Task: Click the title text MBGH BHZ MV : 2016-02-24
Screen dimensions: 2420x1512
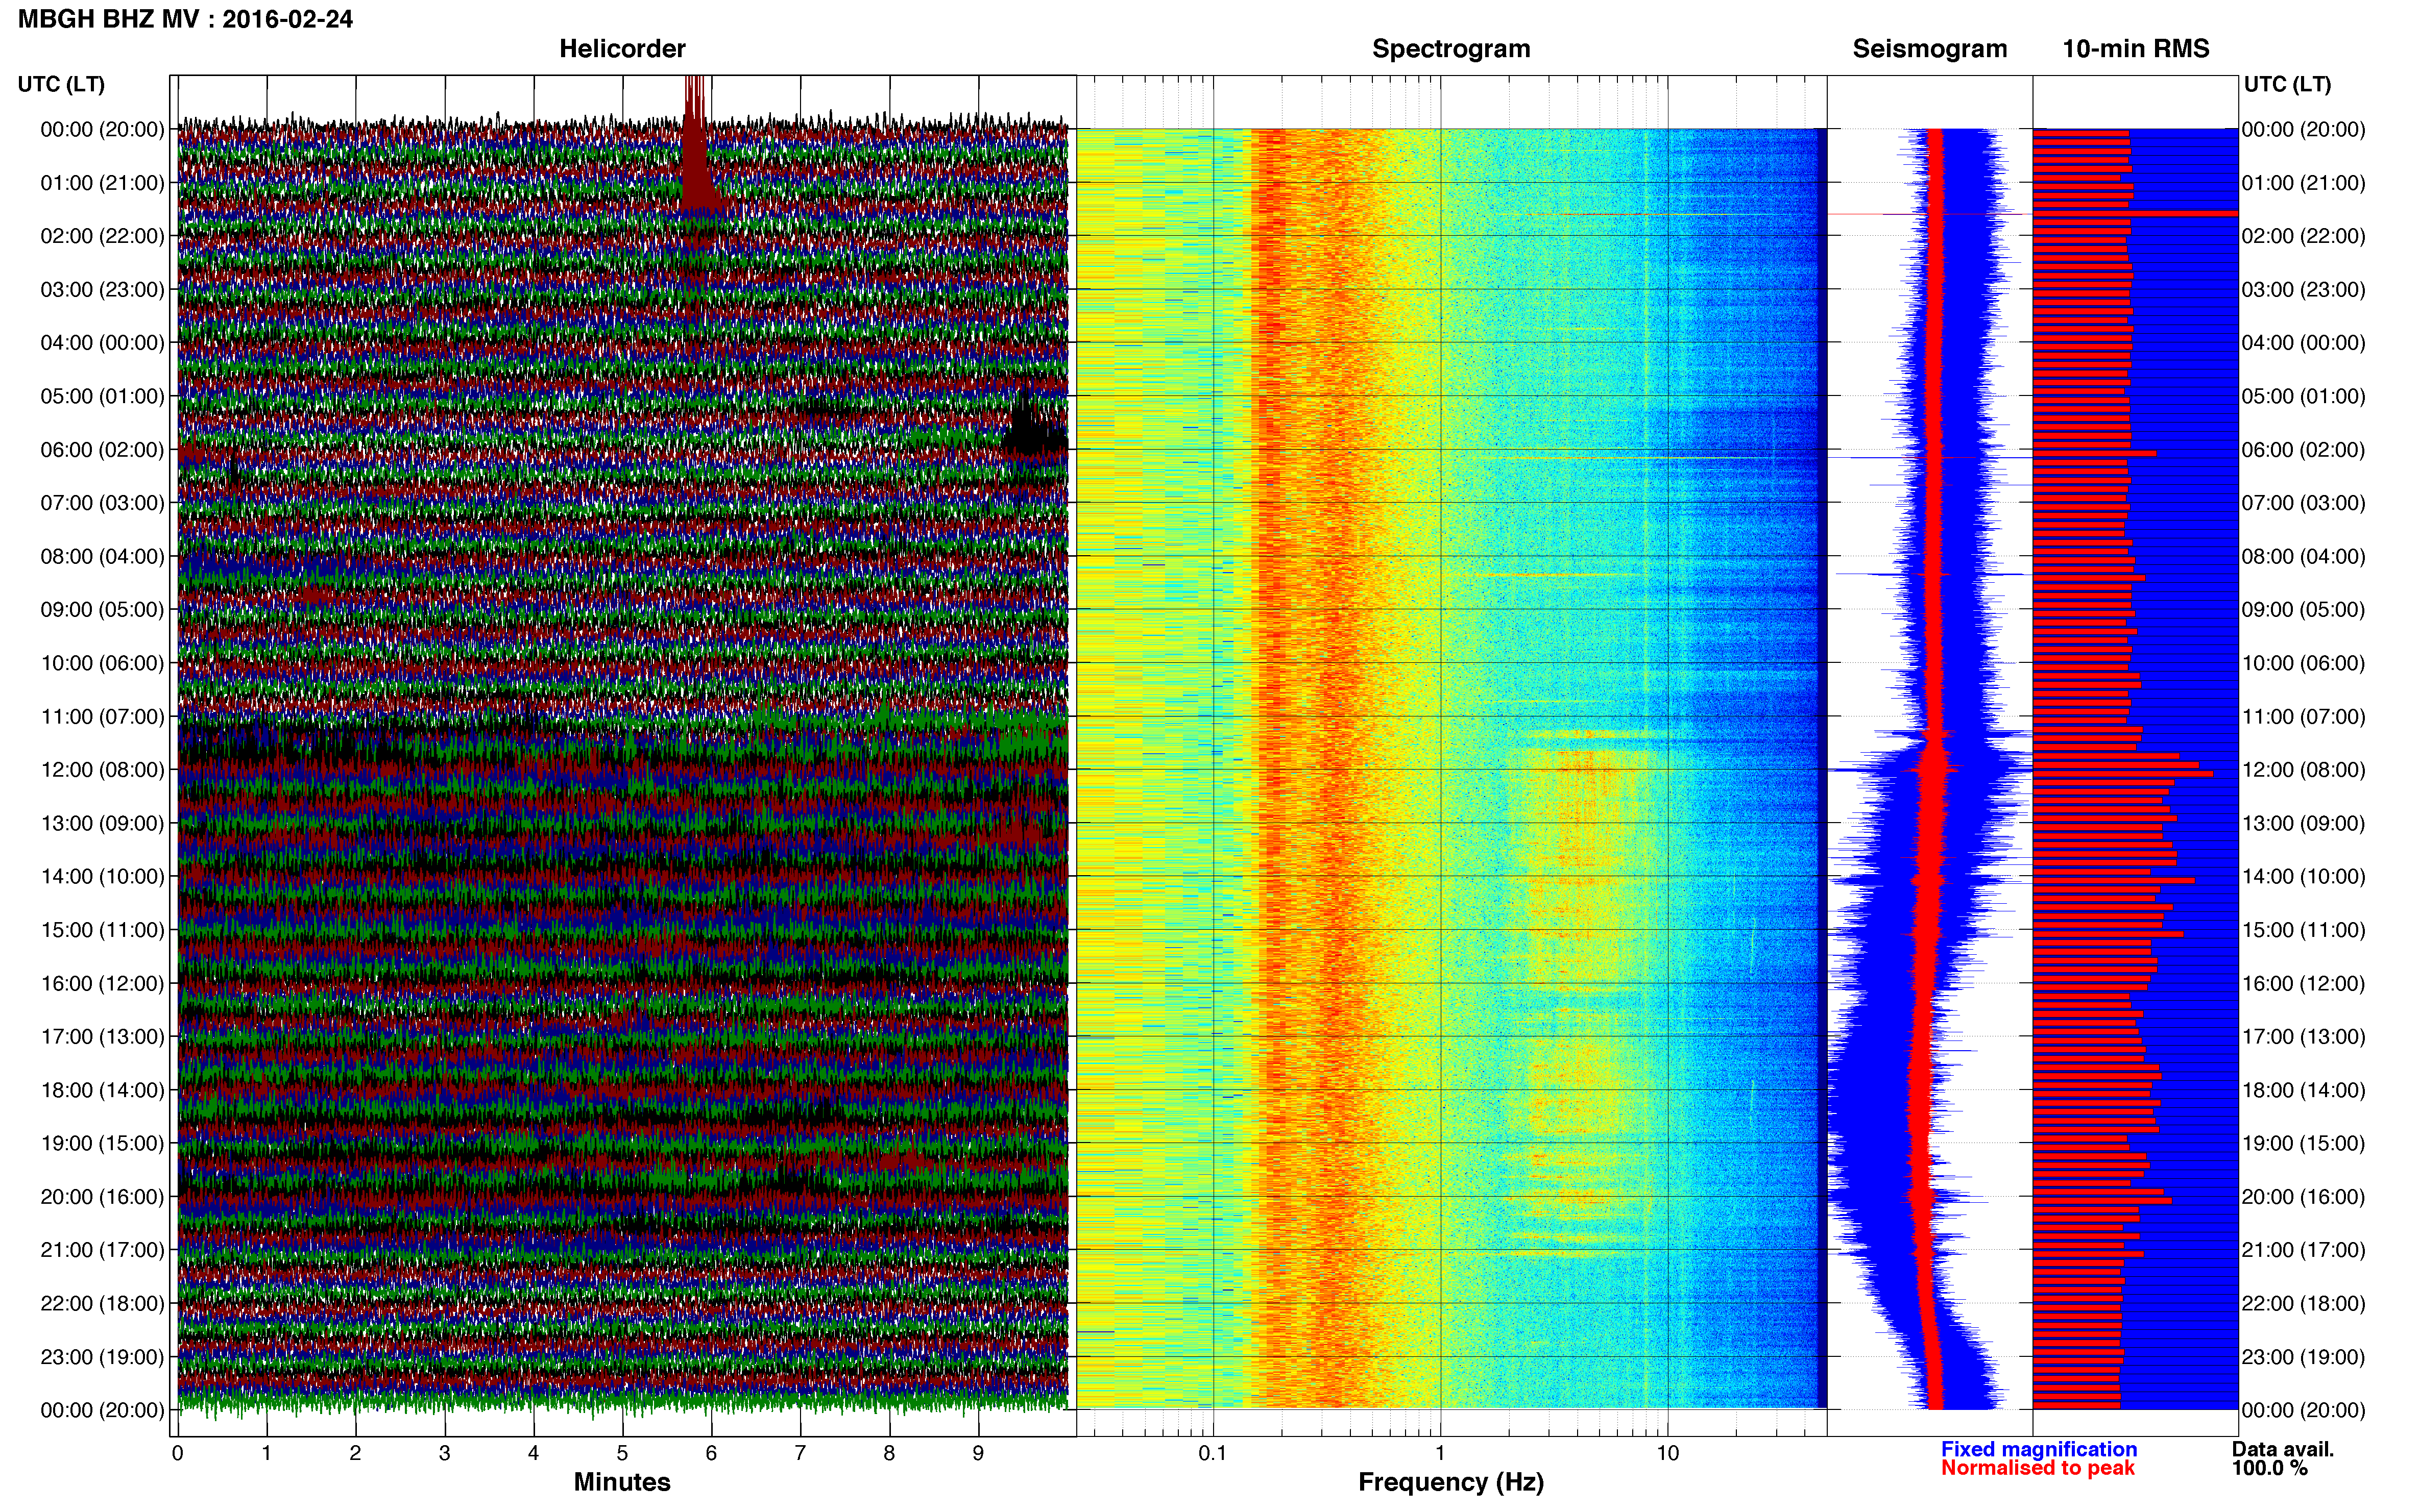Action: click(x=185, y=19)
